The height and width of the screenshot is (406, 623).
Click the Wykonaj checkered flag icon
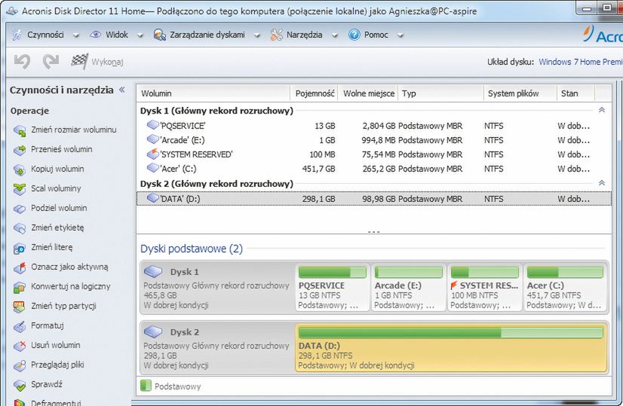pos(80,61)
